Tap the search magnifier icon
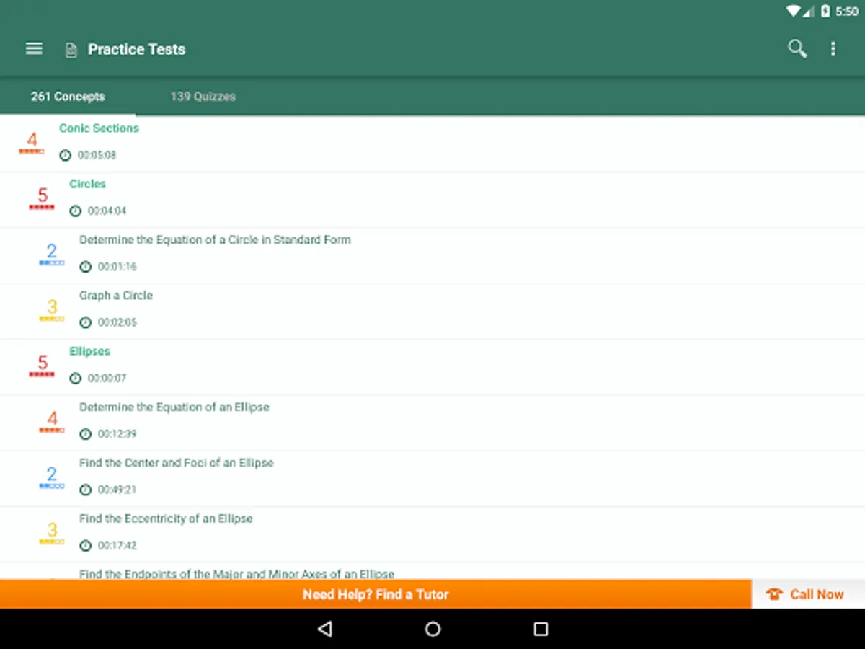This screenshot has width=865, height=649. coord(797,48)
